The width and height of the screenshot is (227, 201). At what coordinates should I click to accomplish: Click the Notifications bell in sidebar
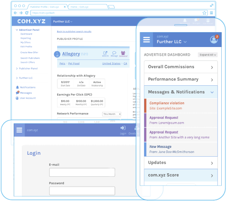tap(17, 87)
